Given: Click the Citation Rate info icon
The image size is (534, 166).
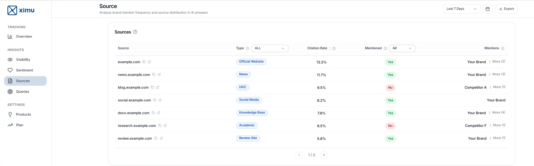Looking at the screenshot, I should click(334, 48).
